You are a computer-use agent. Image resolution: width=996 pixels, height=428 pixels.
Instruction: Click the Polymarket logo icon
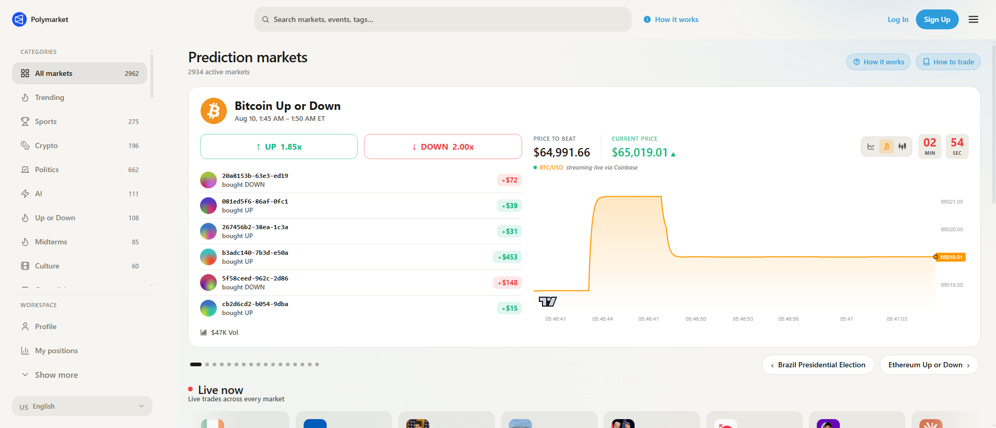[19, 19]
